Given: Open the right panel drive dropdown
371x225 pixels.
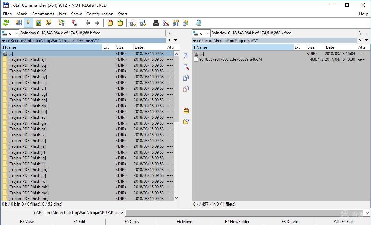Looking at the screenshot, I should (x=201, y=33).
